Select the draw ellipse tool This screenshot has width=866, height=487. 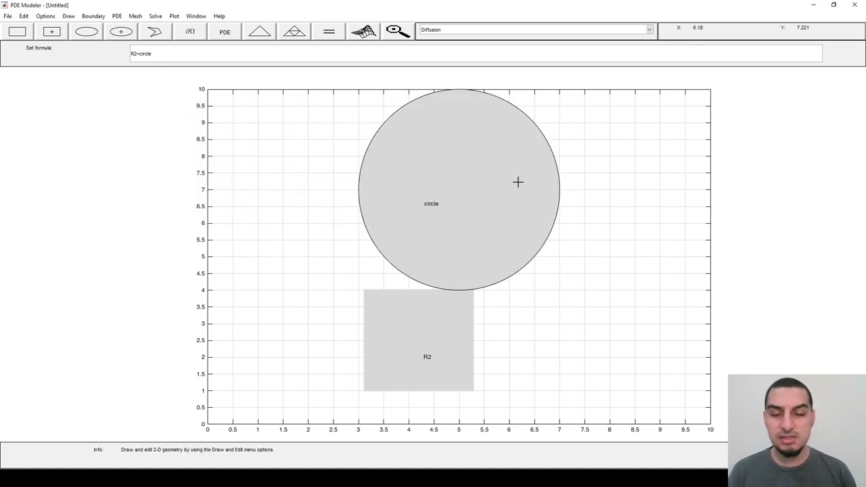(x=87, y=31)
